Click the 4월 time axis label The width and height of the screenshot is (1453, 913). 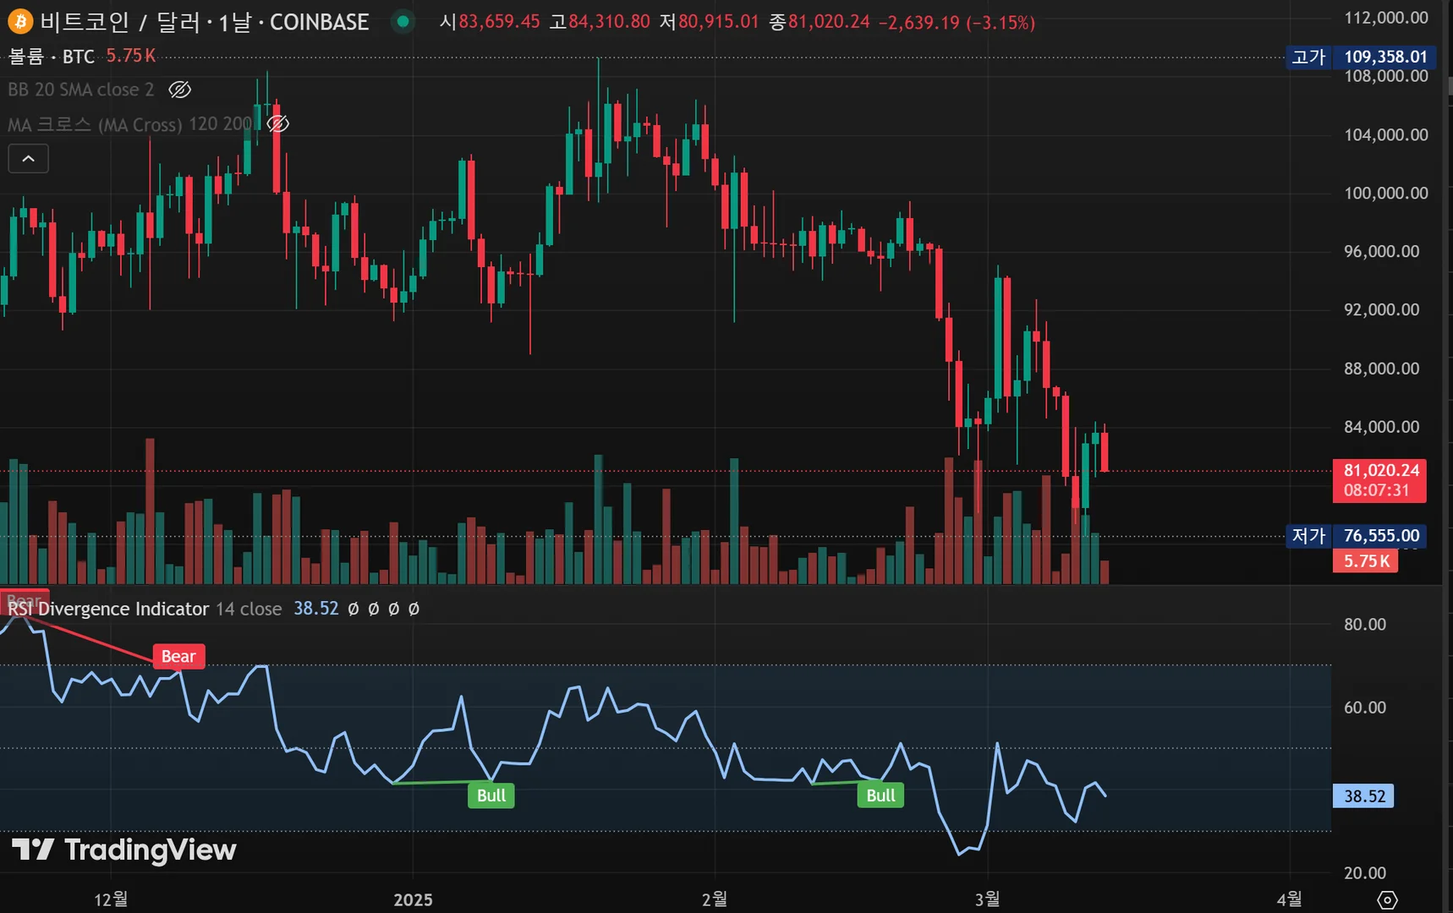pyautogui.click(x=1289, y=899)
